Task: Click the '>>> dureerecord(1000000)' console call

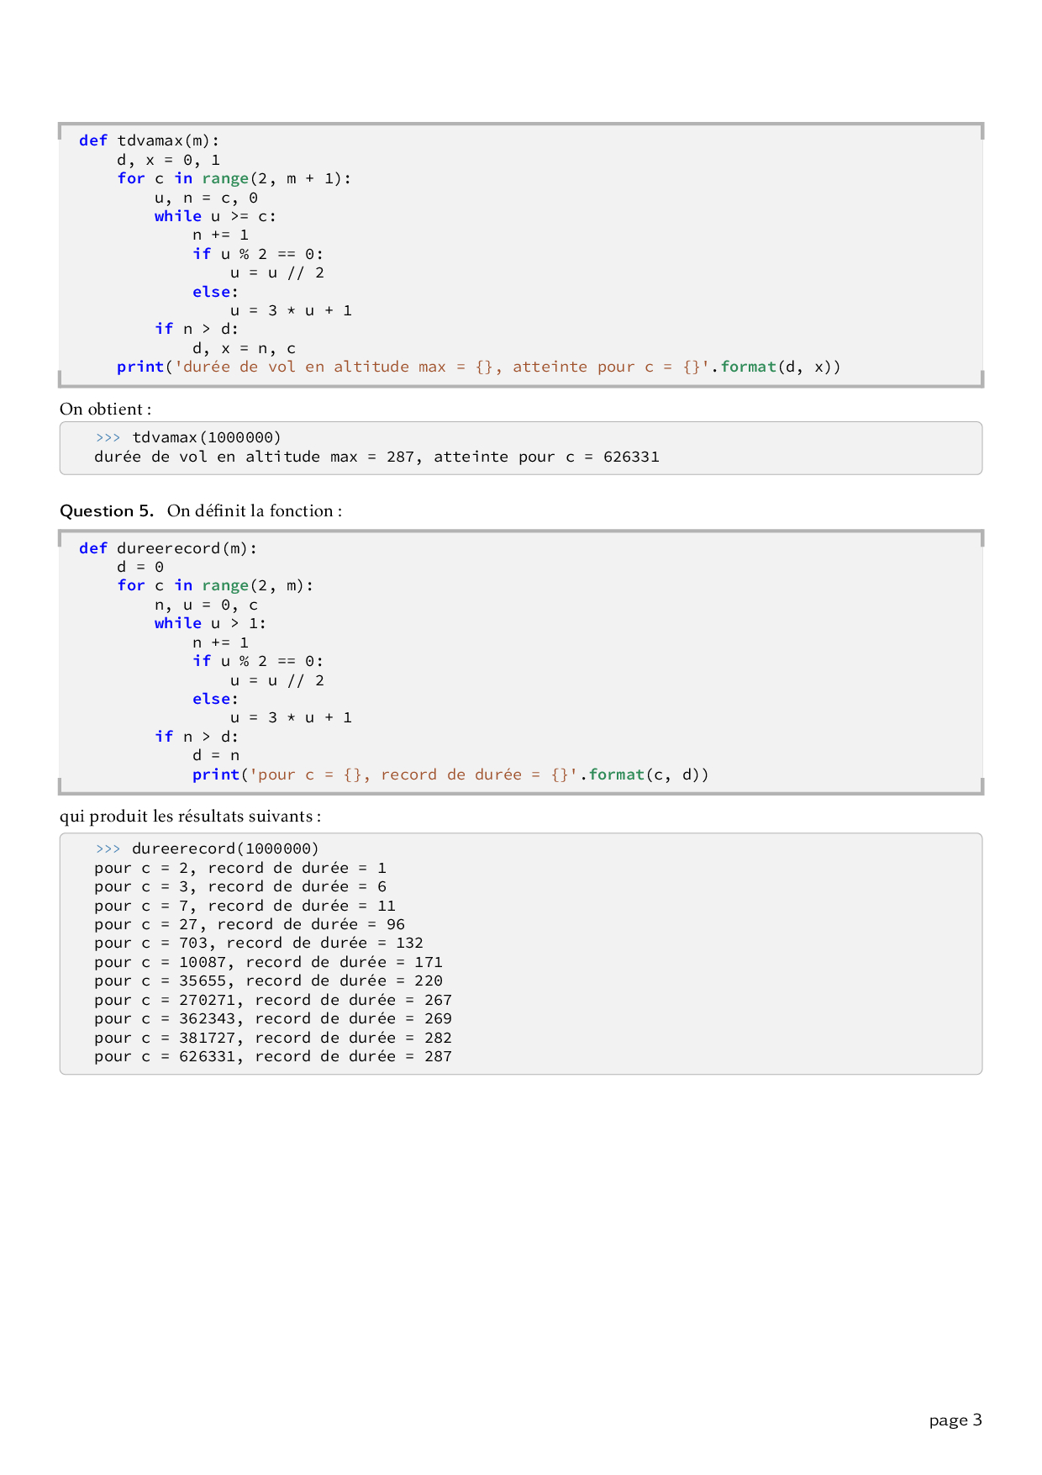Action: (207, 849)
